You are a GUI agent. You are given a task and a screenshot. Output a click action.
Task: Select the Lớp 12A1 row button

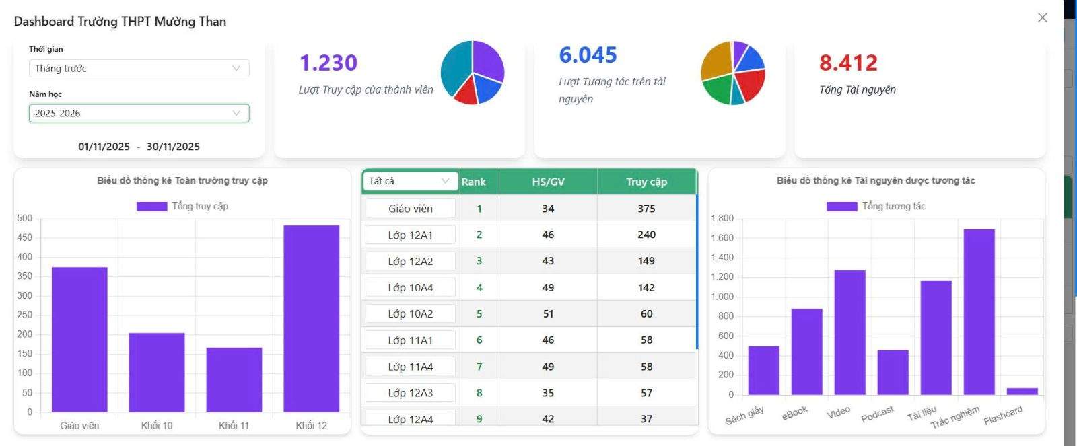[410, 235]
